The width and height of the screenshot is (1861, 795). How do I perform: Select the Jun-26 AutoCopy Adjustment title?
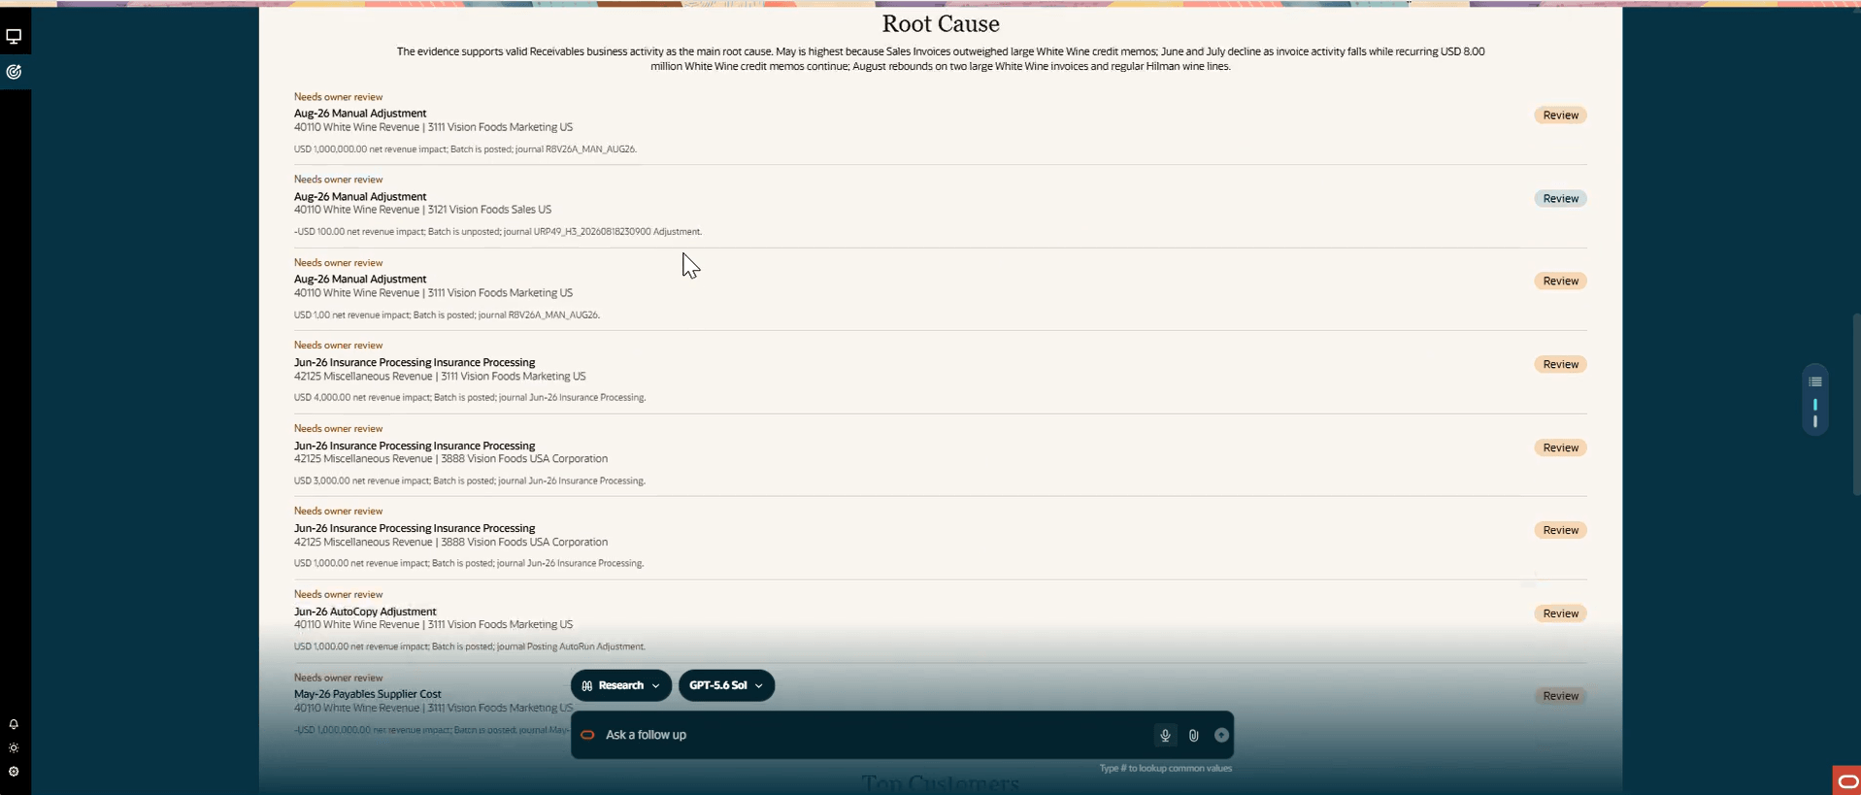tap(365, 612)
